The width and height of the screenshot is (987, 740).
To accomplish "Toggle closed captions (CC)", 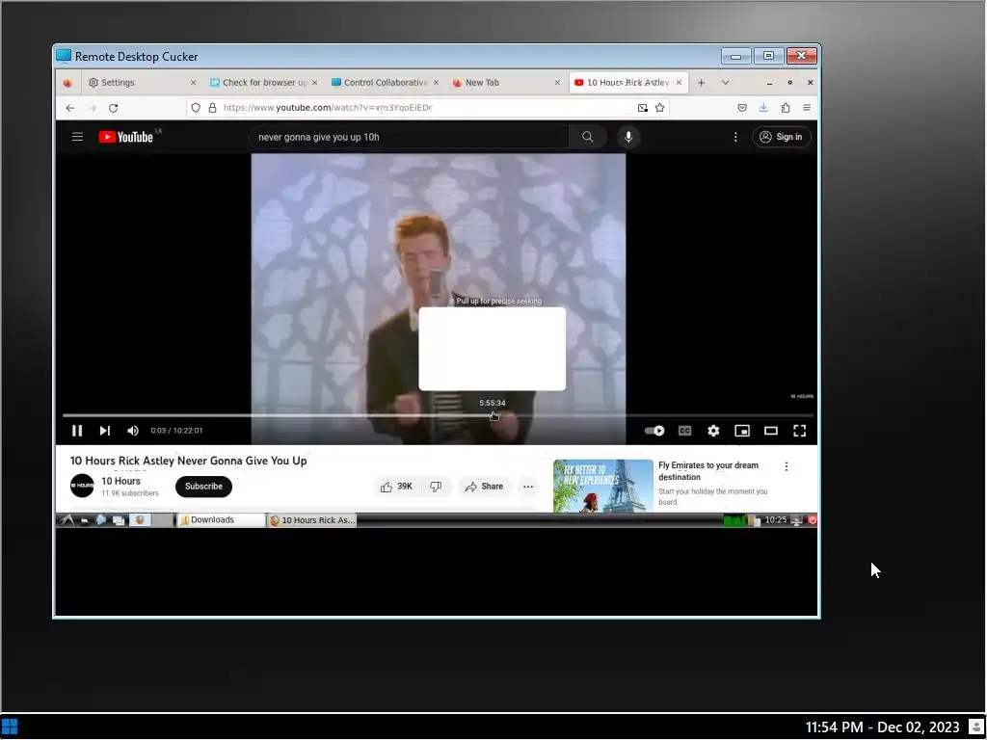I will (685, 431).
